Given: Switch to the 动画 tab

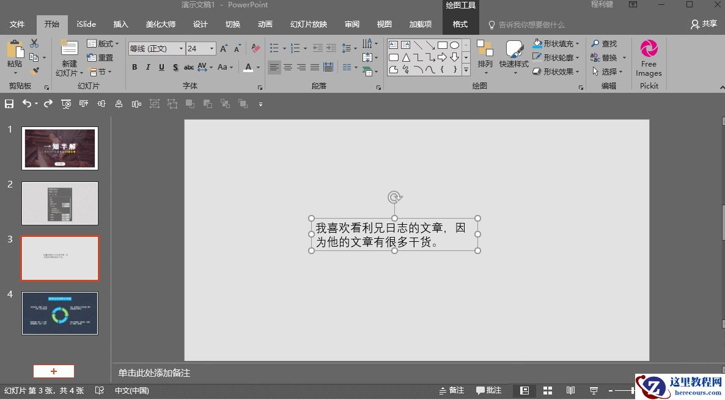Looking at the screenshot, I should 265,24.
